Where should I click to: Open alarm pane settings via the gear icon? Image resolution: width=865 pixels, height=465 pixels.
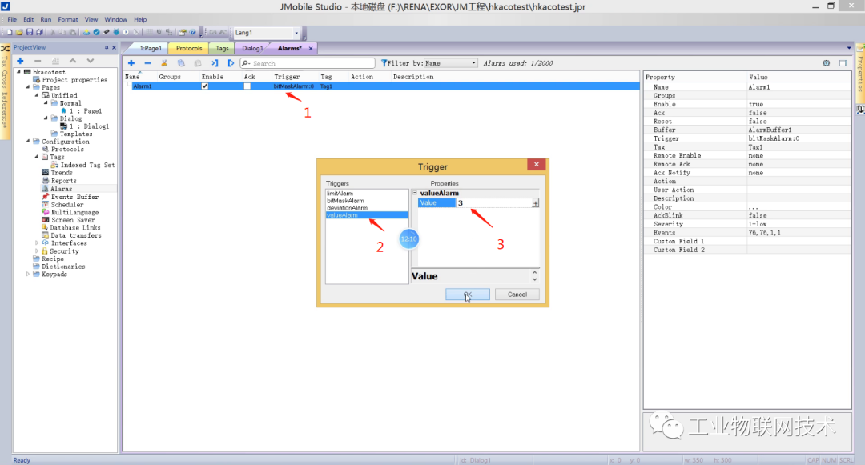point(826,62)
